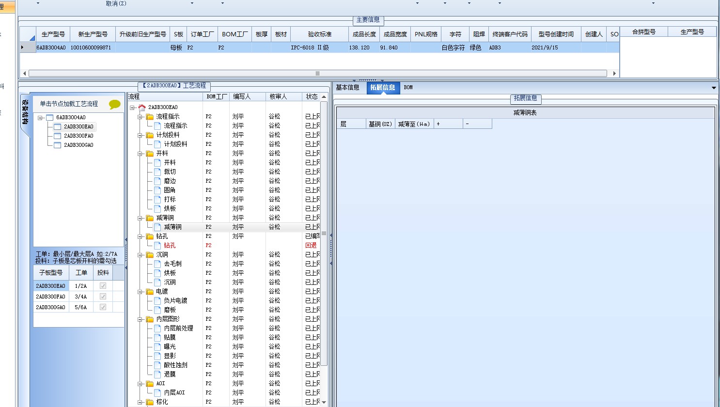This screenshot has width=720, height=407.
Task: Click the 沉铜 folder icon
Action: click(150, 254)
